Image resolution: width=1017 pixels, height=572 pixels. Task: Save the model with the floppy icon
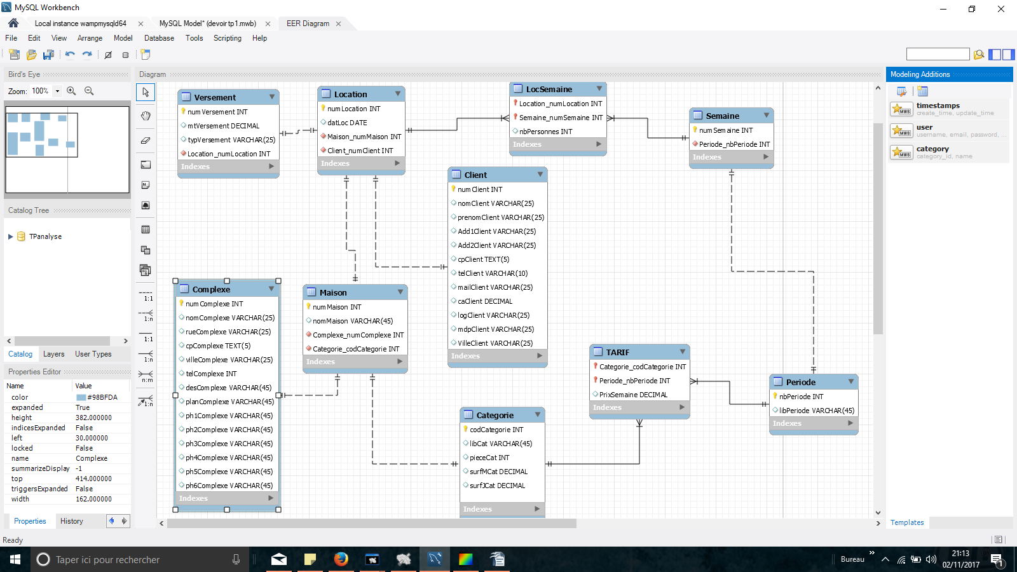[x=48, y=55]
